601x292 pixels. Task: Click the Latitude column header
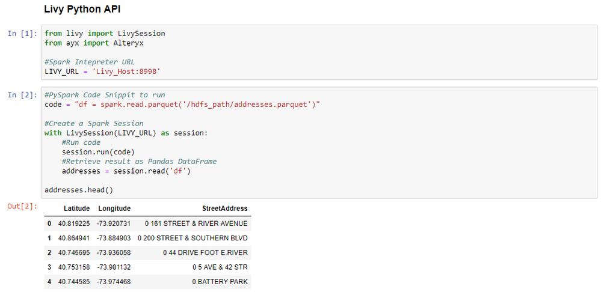77,208
